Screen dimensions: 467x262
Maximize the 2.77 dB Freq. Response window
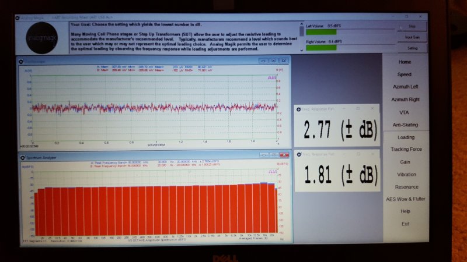[358, 109]
